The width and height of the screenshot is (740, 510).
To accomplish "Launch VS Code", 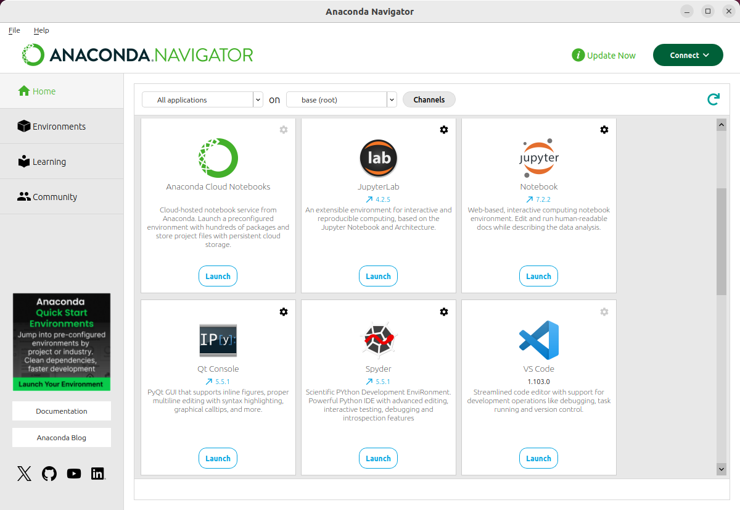I will point(538,458).
